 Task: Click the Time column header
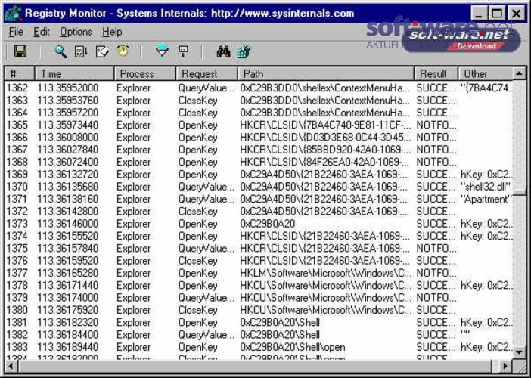coord(74,73)
